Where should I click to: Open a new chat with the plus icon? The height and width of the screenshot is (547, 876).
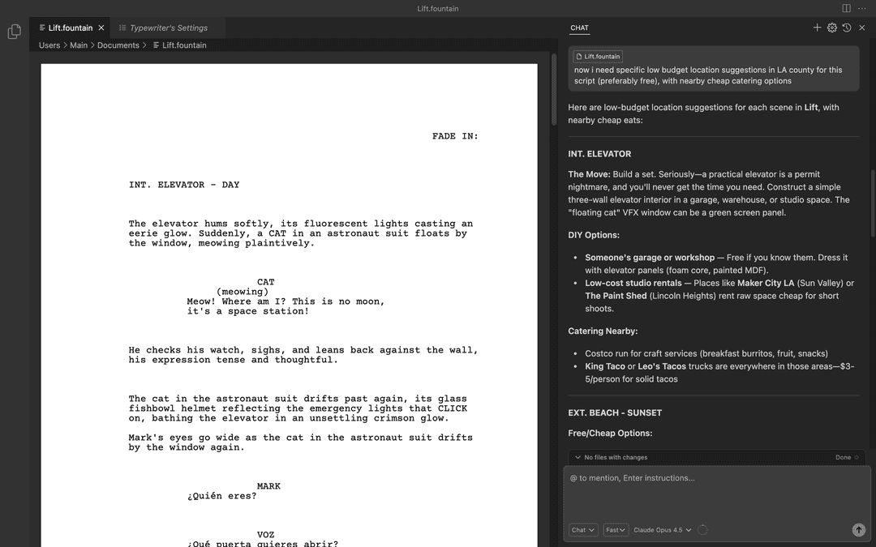(x=817, y=27)
